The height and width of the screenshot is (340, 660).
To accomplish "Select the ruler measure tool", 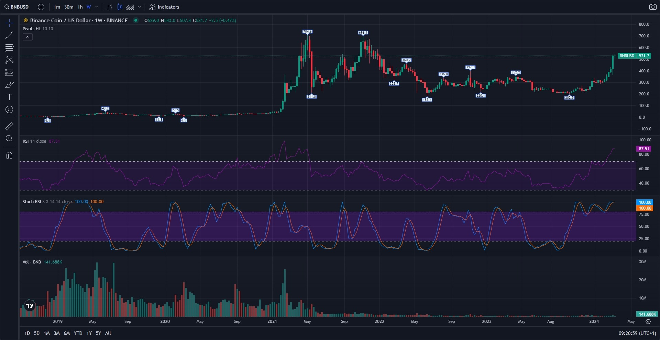I will point(9,126).
